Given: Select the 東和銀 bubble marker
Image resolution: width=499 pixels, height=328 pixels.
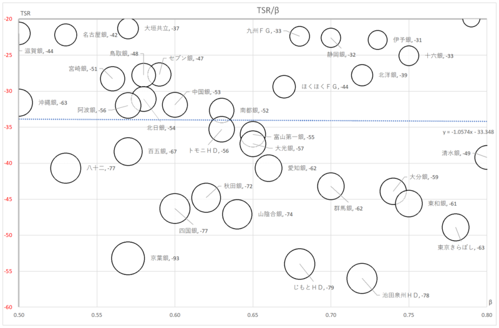Looking at the screenshot, I should tap(409, 204).
